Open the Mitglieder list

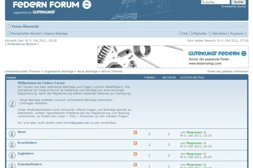200,33
